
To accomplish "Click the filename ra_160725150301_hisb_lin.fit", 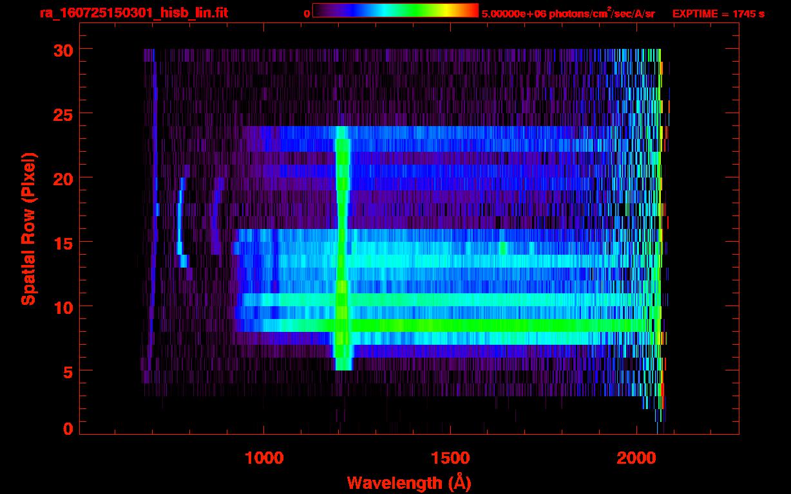I will (133, 12).
